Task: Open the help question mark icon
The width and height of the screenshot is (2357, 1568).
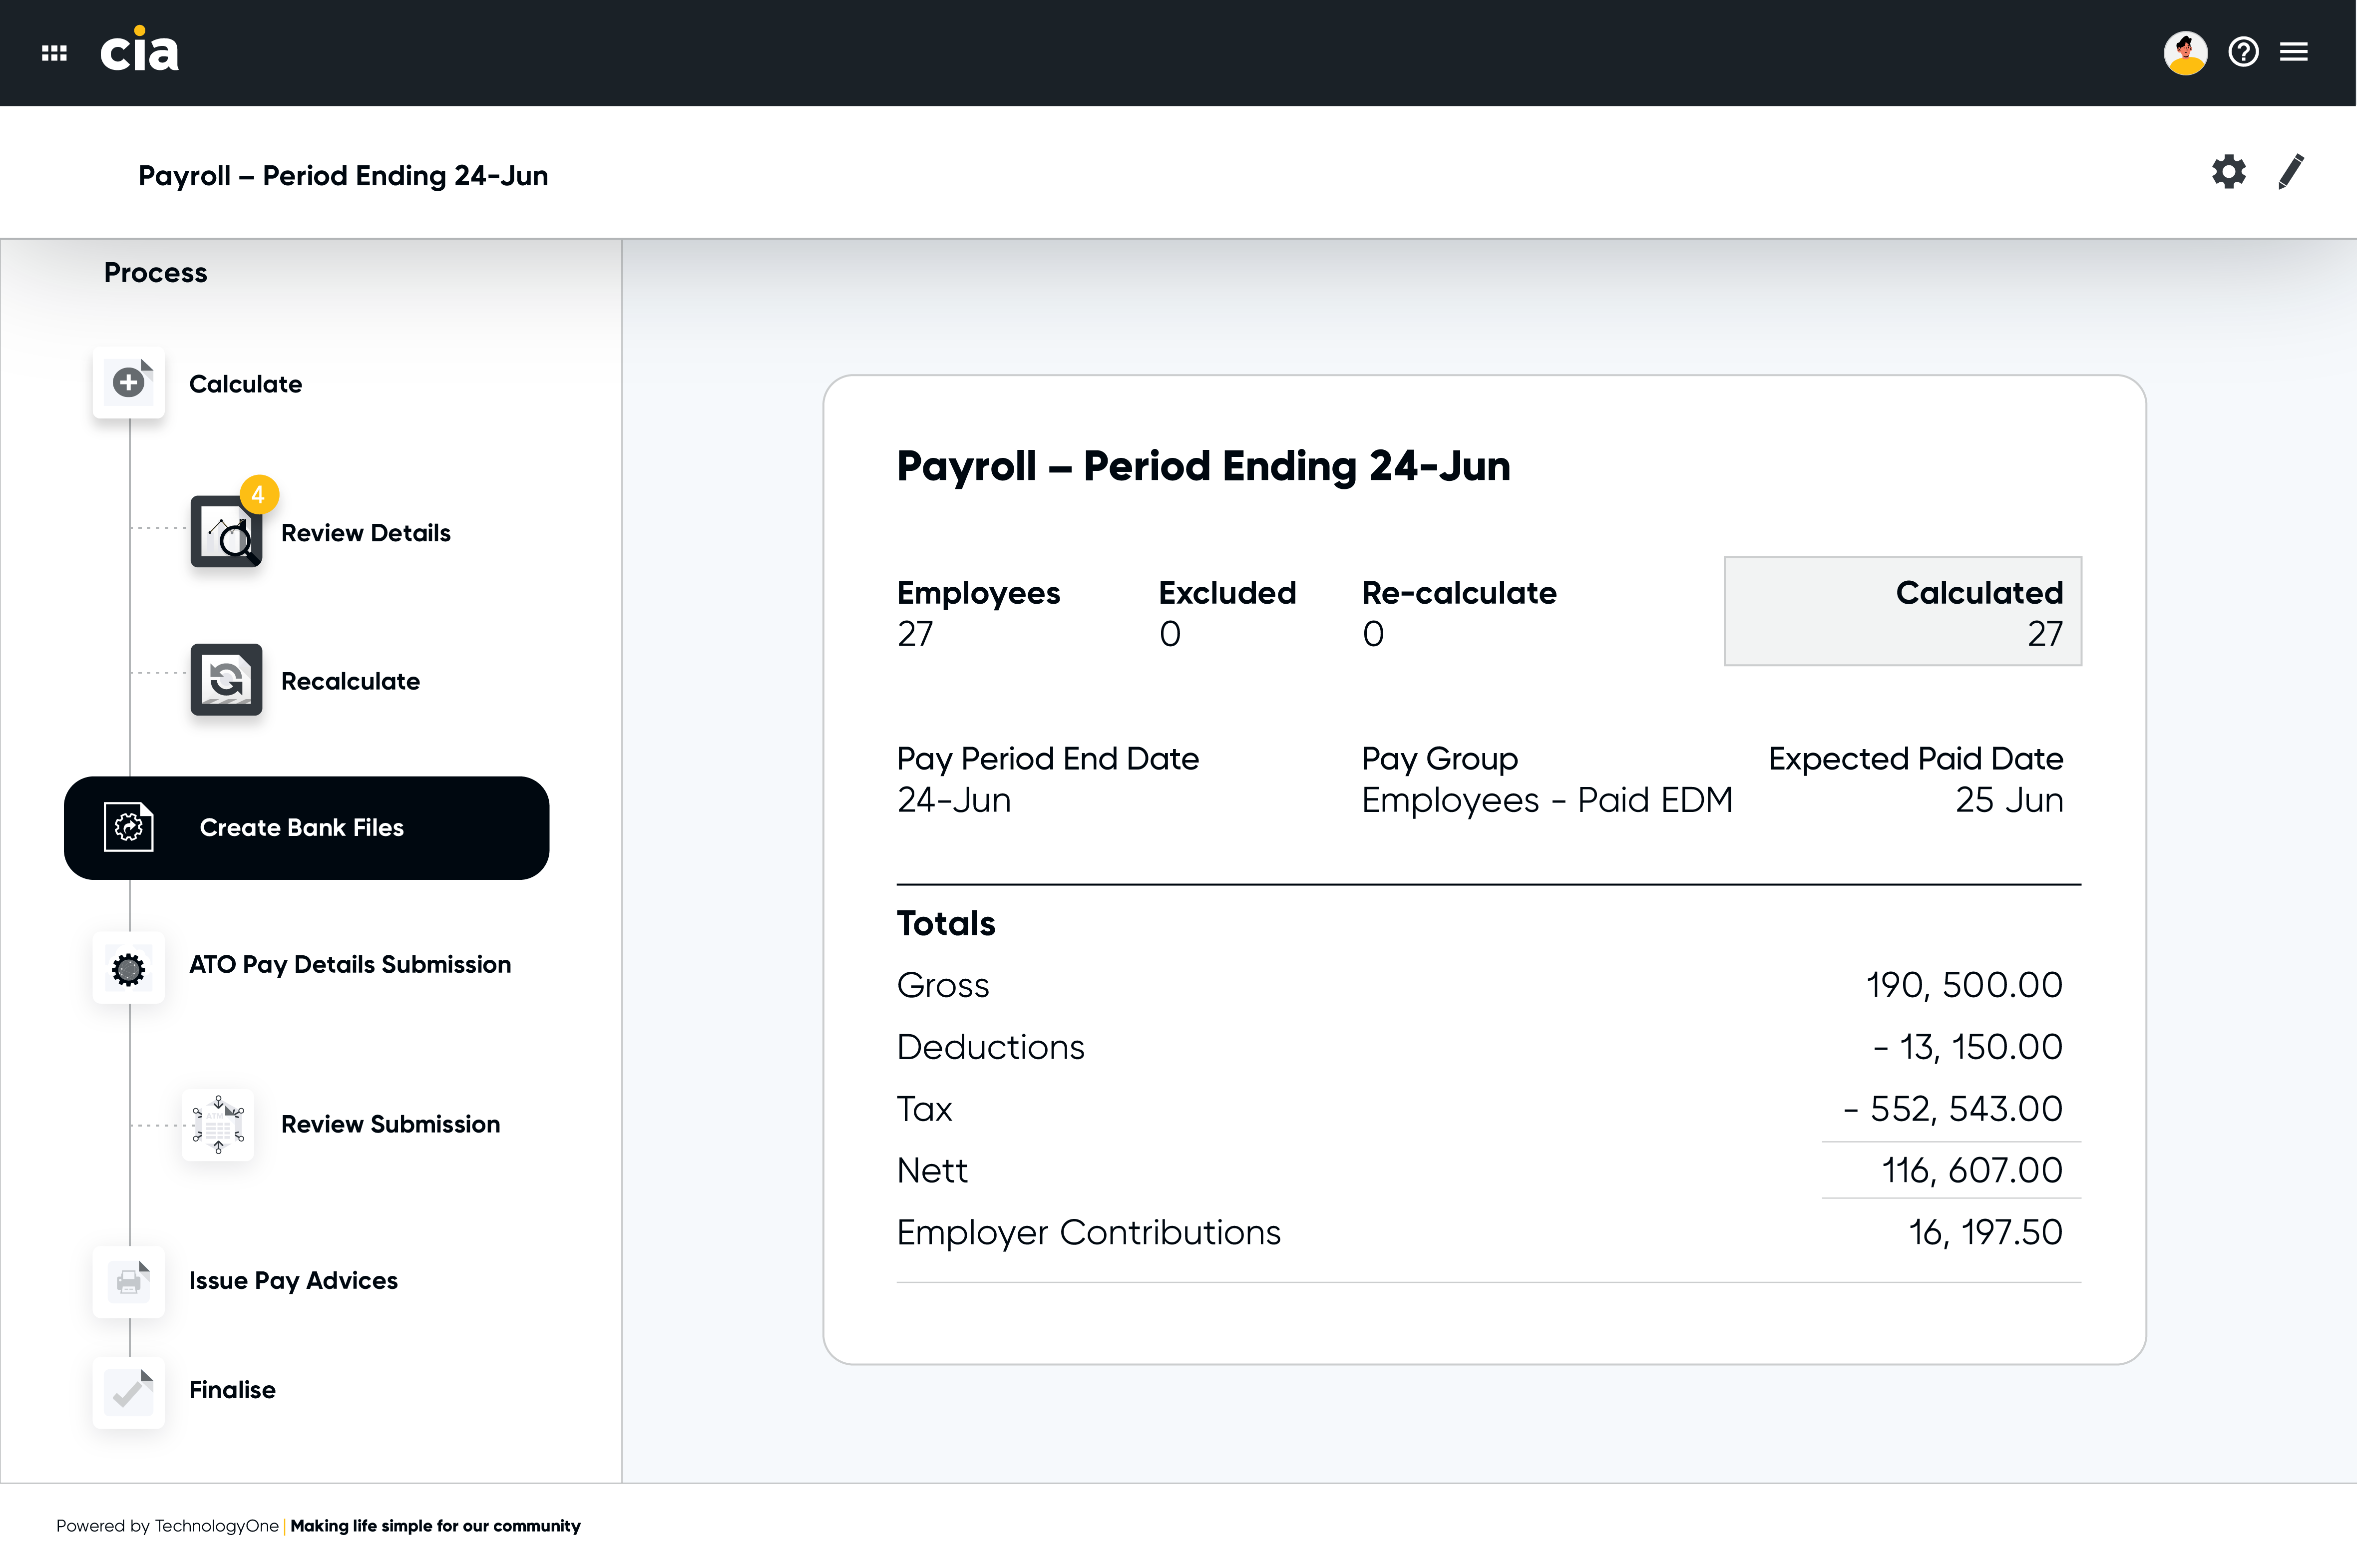Action: point(2243,52)
